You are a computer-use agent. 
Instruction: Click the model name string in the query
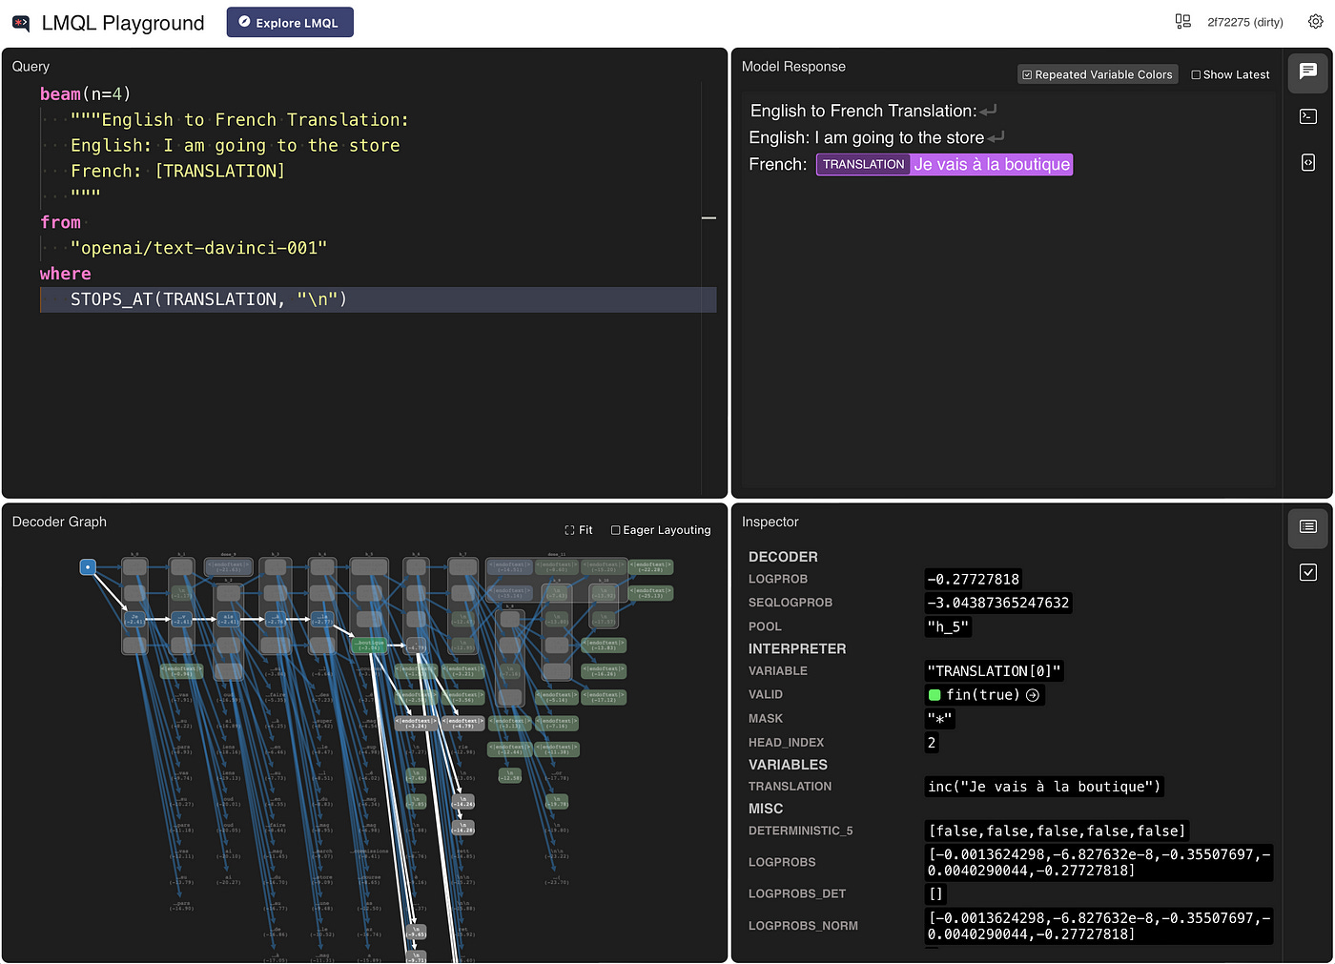(198, 248)
